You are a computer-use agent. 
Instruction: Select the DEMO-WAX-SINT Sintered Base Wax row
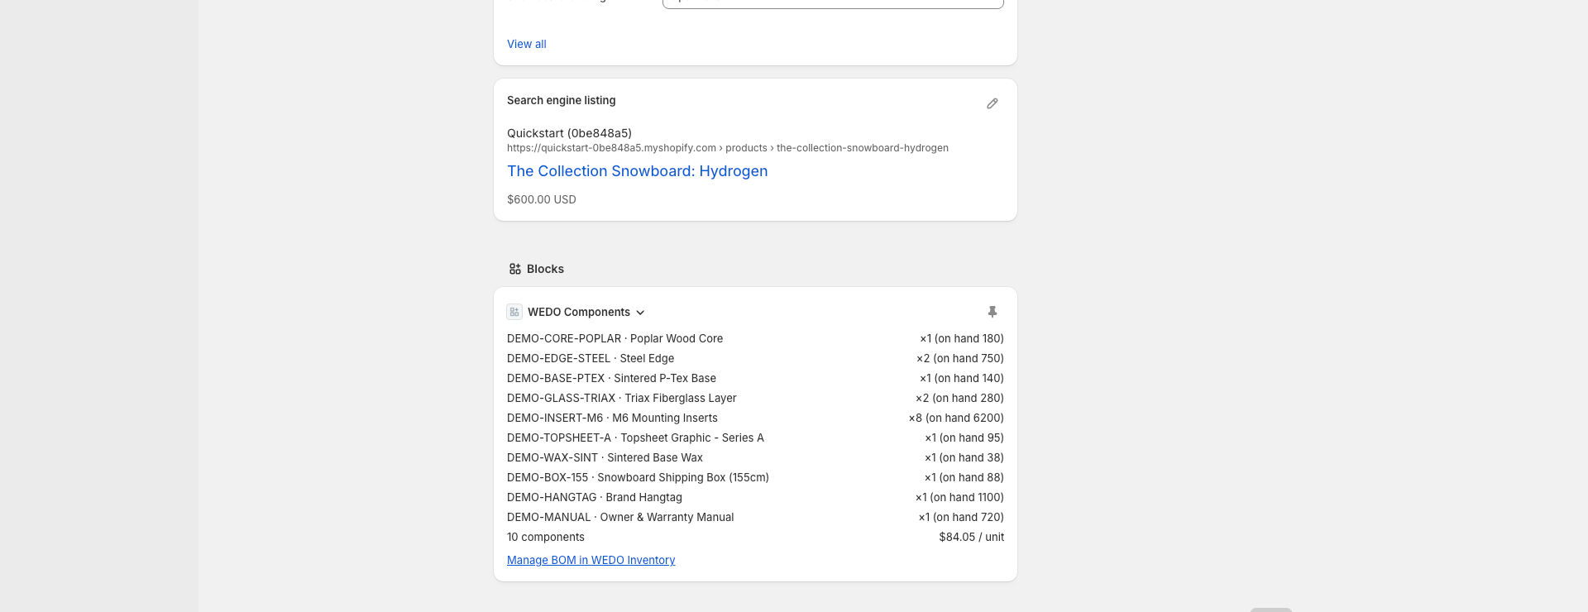[755, 457]
